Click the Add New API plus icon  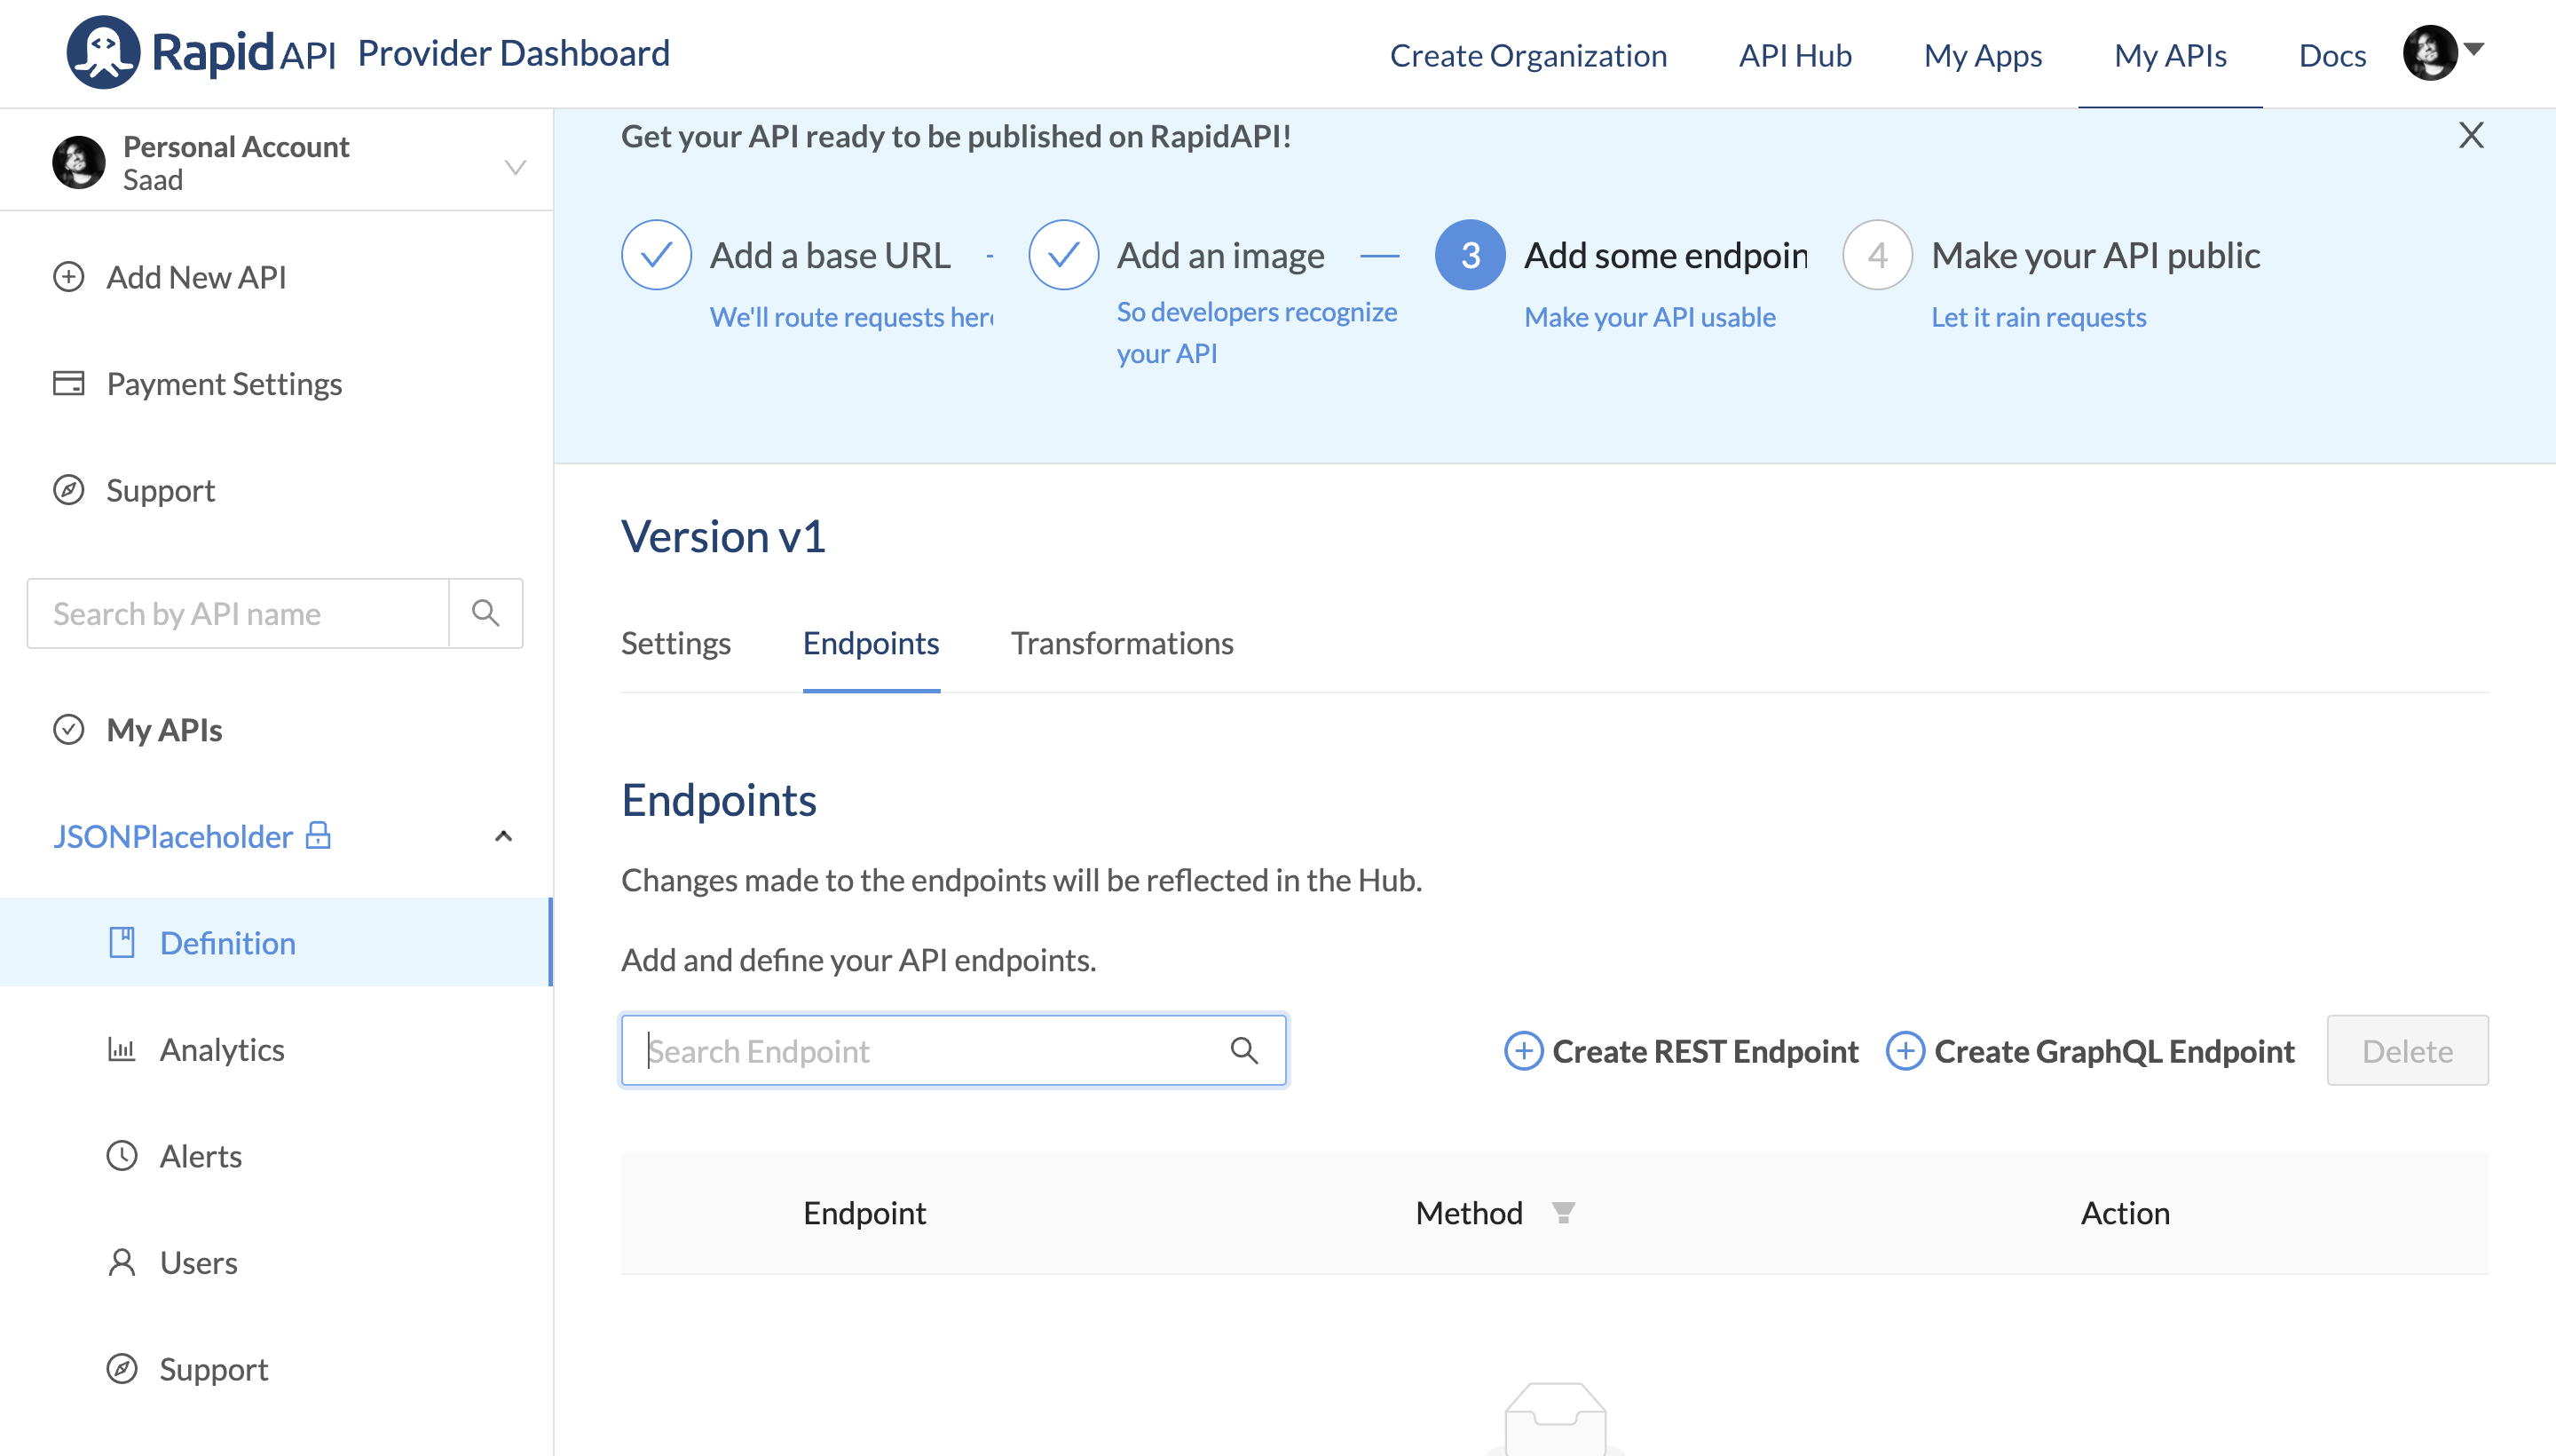coord(68,277)
